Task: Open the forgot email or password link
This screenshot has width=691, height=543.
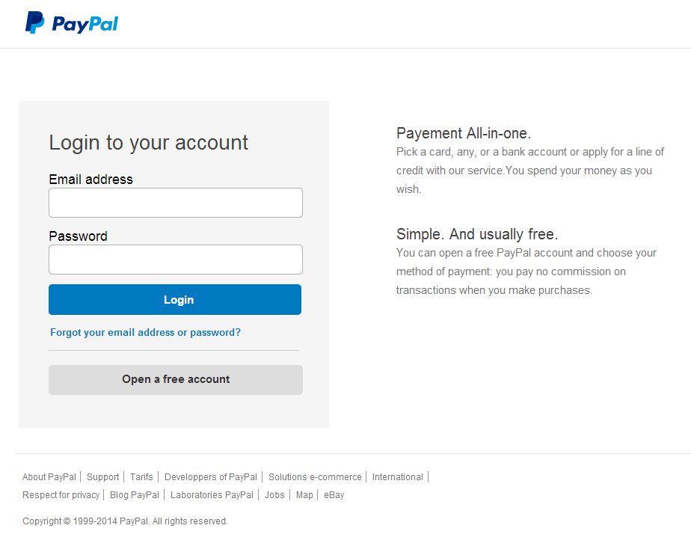Action: [145, 332]
